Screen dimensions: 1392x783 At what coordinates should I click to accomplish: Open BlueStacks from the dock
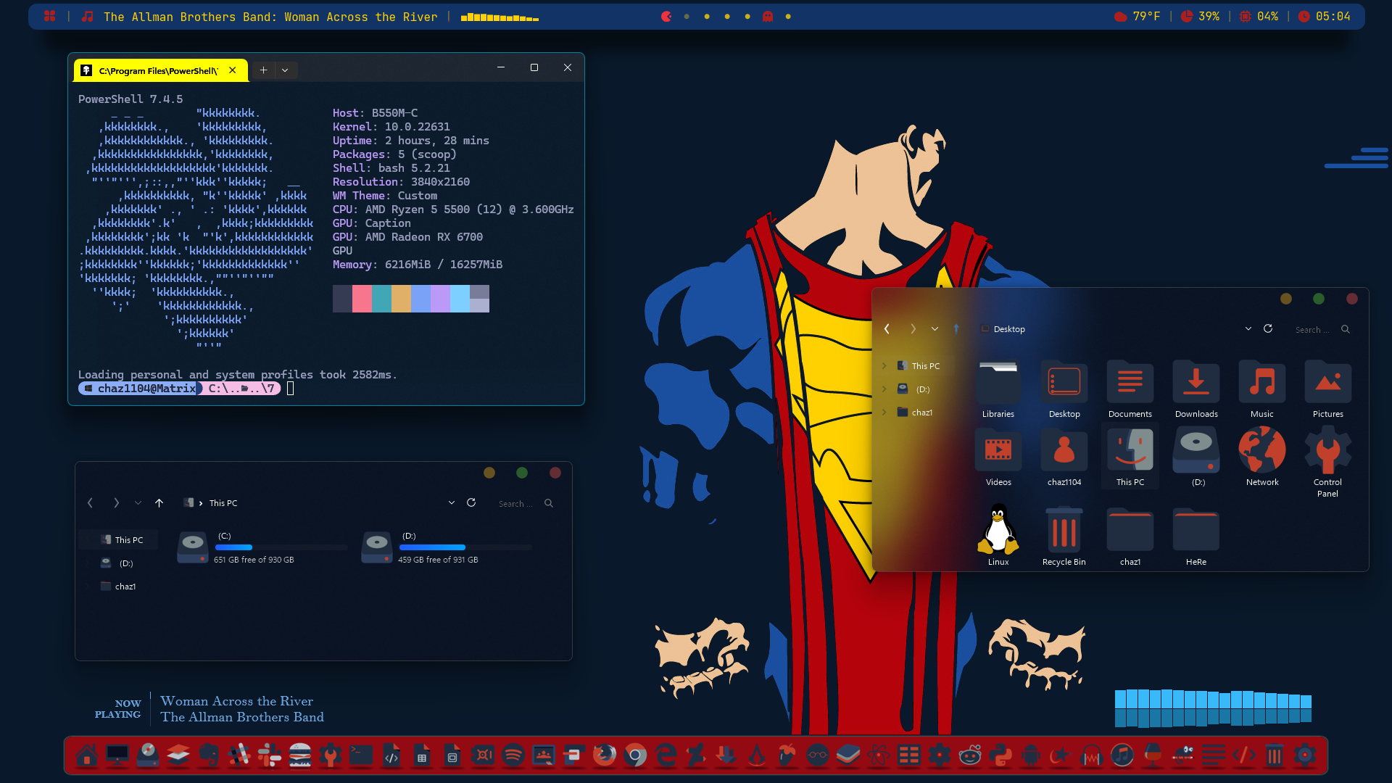tap(848, 755)
